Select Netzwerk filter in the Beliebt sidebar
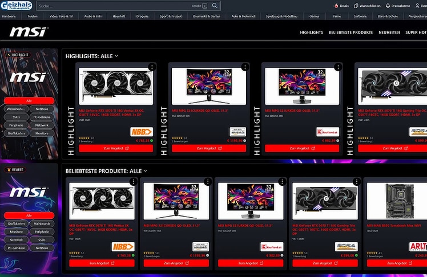Viewport: 427px width, 277px height. tap(17, 240)
